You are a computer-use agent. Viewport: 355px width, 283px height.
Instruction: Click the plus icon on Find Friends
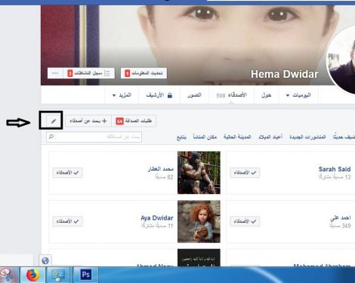(104, 121)
